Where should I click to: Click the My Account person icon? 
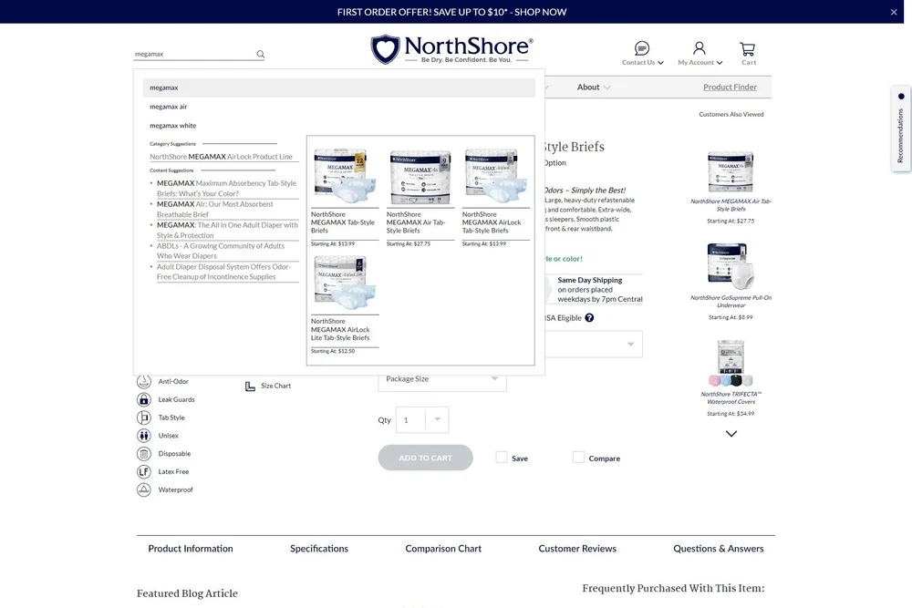click(700, 47)
